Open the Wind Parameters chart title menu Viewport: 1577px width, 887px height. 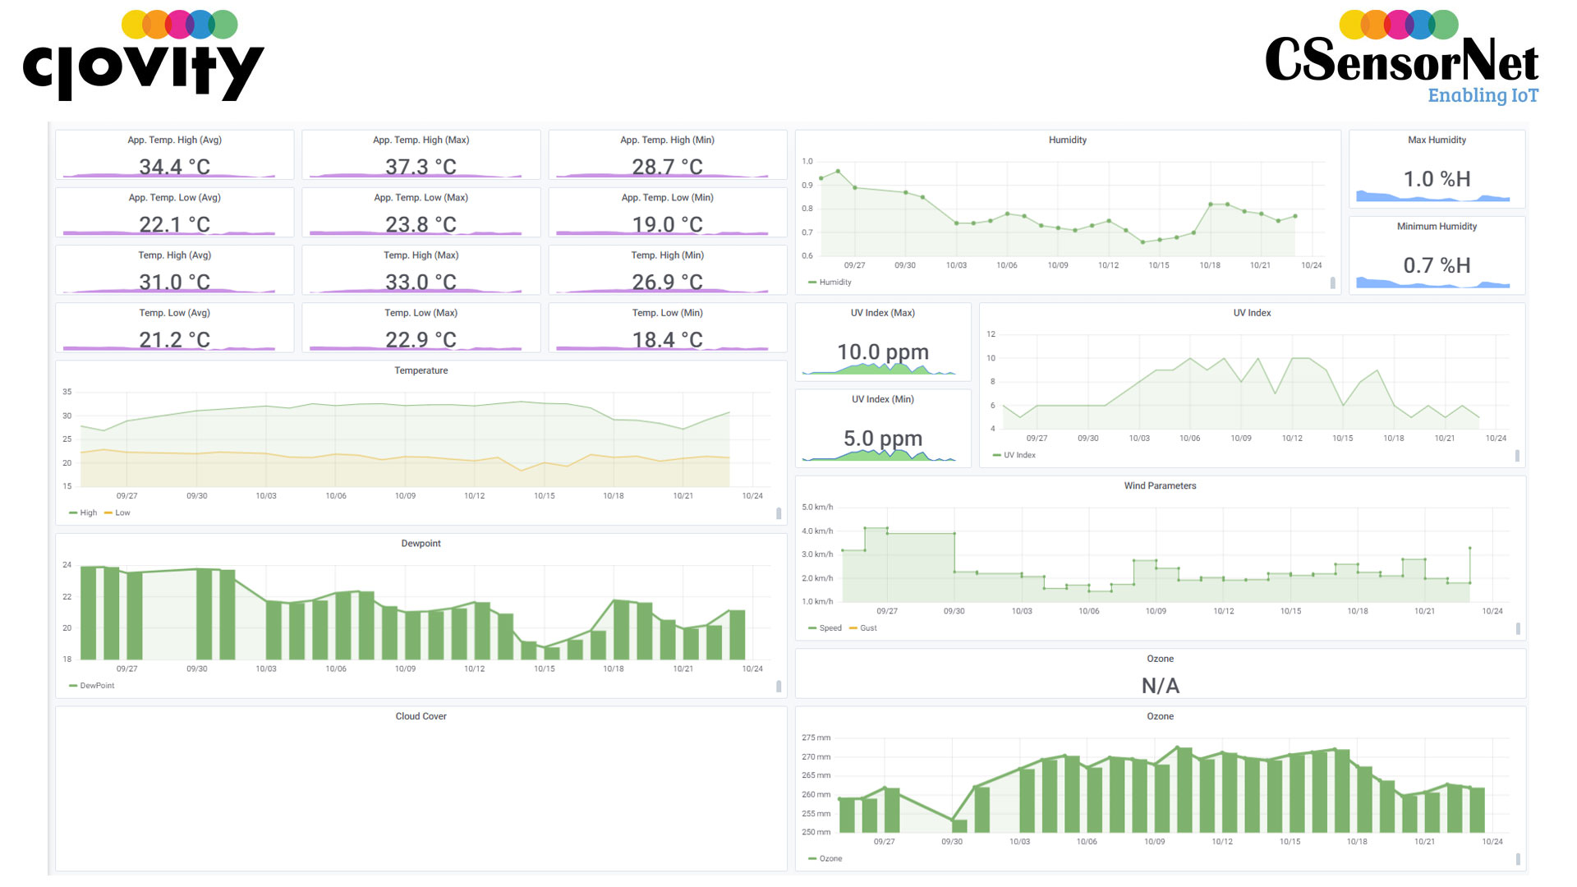1160,486
